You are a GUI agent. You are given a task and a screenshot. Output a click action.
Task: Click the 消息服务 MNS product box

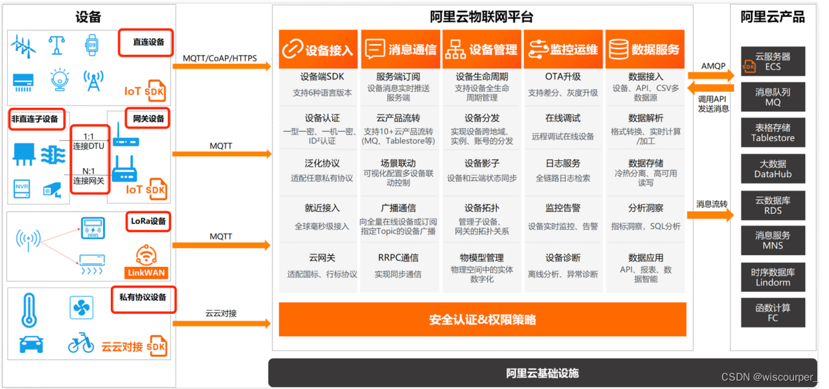coord(773,240)
